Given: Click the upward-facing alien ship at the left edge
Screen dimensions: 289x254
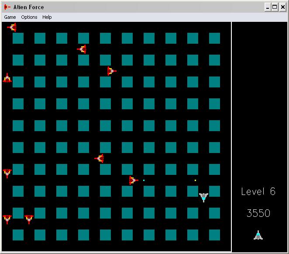Looking at the screenshot, I should click(7, 78).
